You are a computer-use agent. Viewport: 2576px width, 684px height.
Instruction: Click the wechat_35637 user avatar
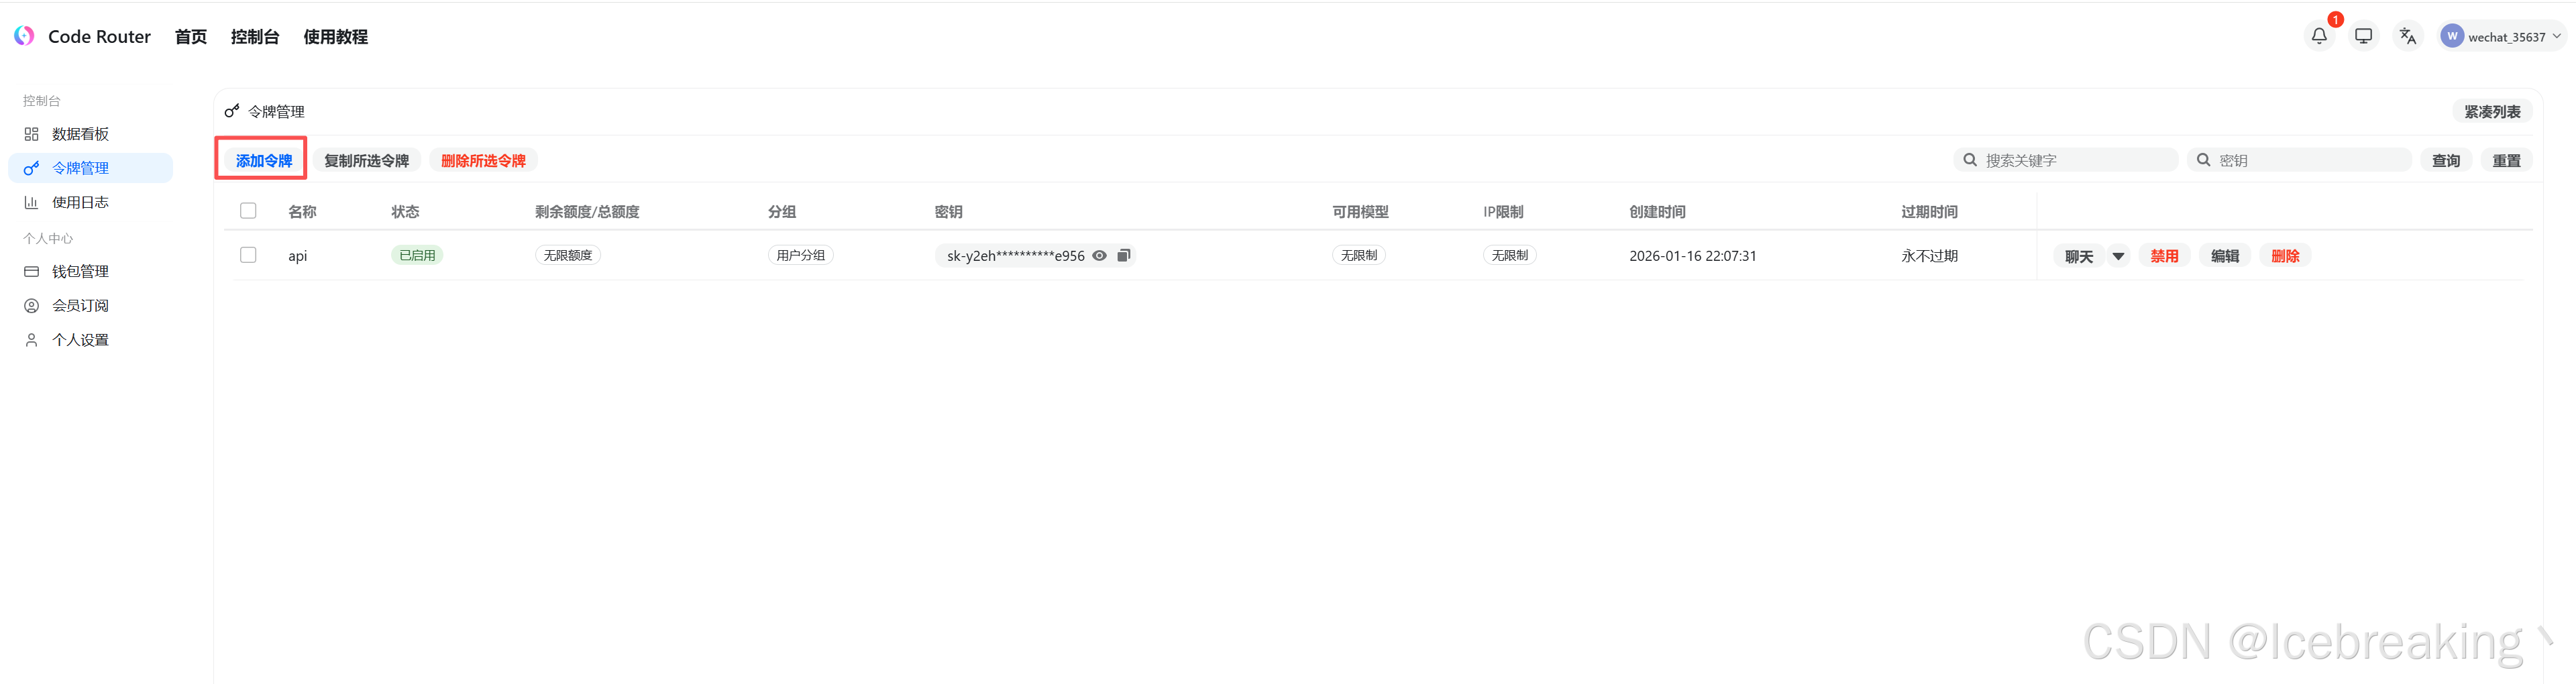(x=2452, y=36)
